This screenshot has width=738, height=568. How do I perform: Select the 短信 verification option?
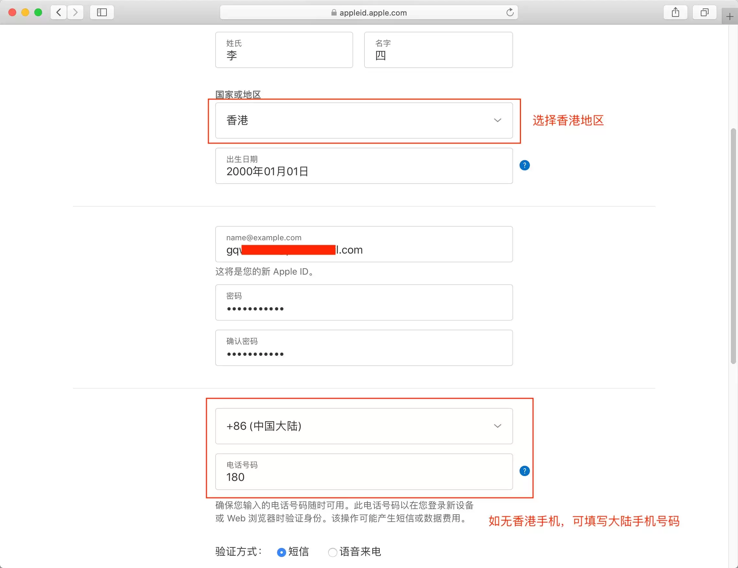click(x=282, y=552)
